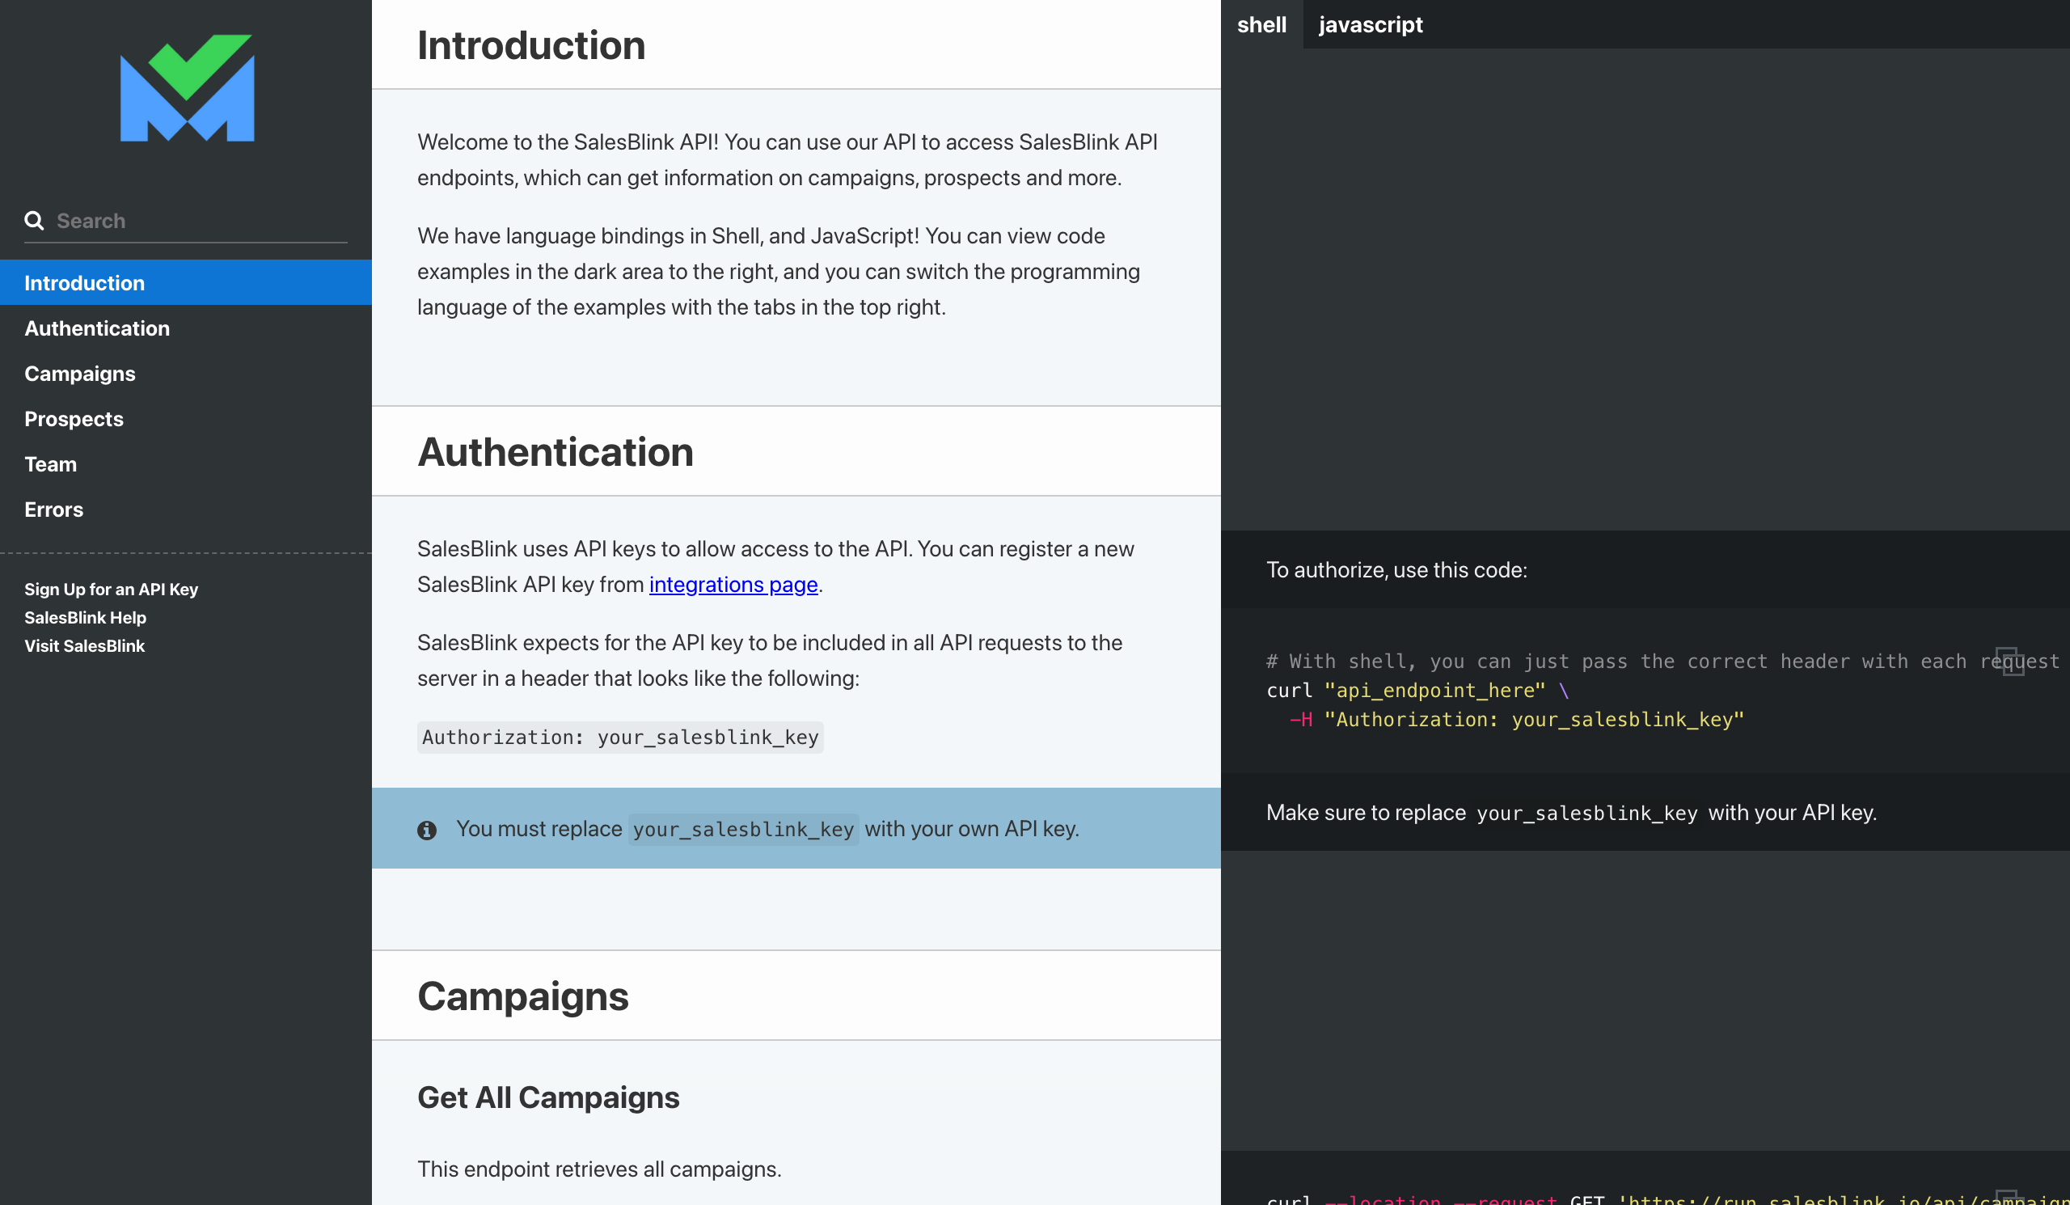Click the Authentication main heading
The width and height of the screenshot is (2070, 1205).
coord(556,452)
